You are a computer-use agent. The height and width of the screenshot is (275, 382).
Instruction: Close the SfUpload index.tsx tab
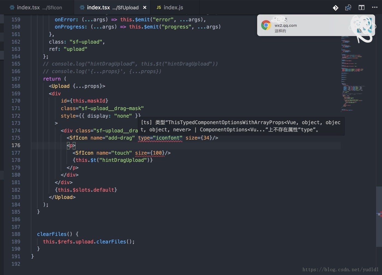click(145, 7)
